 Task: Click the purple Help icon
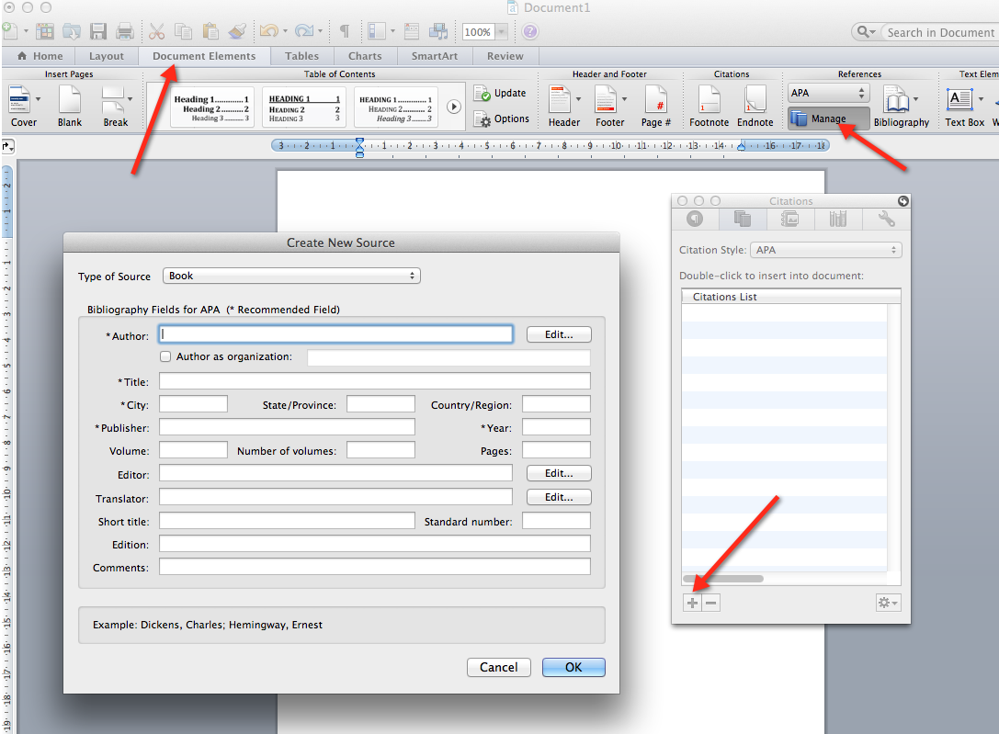pyautogui.click(x=530, y=31)
